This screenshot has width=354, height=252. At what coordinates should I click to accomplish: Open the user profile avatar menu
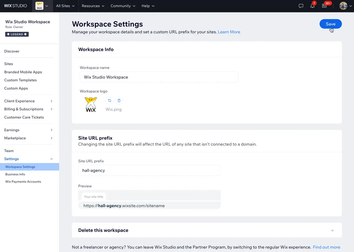345,6
